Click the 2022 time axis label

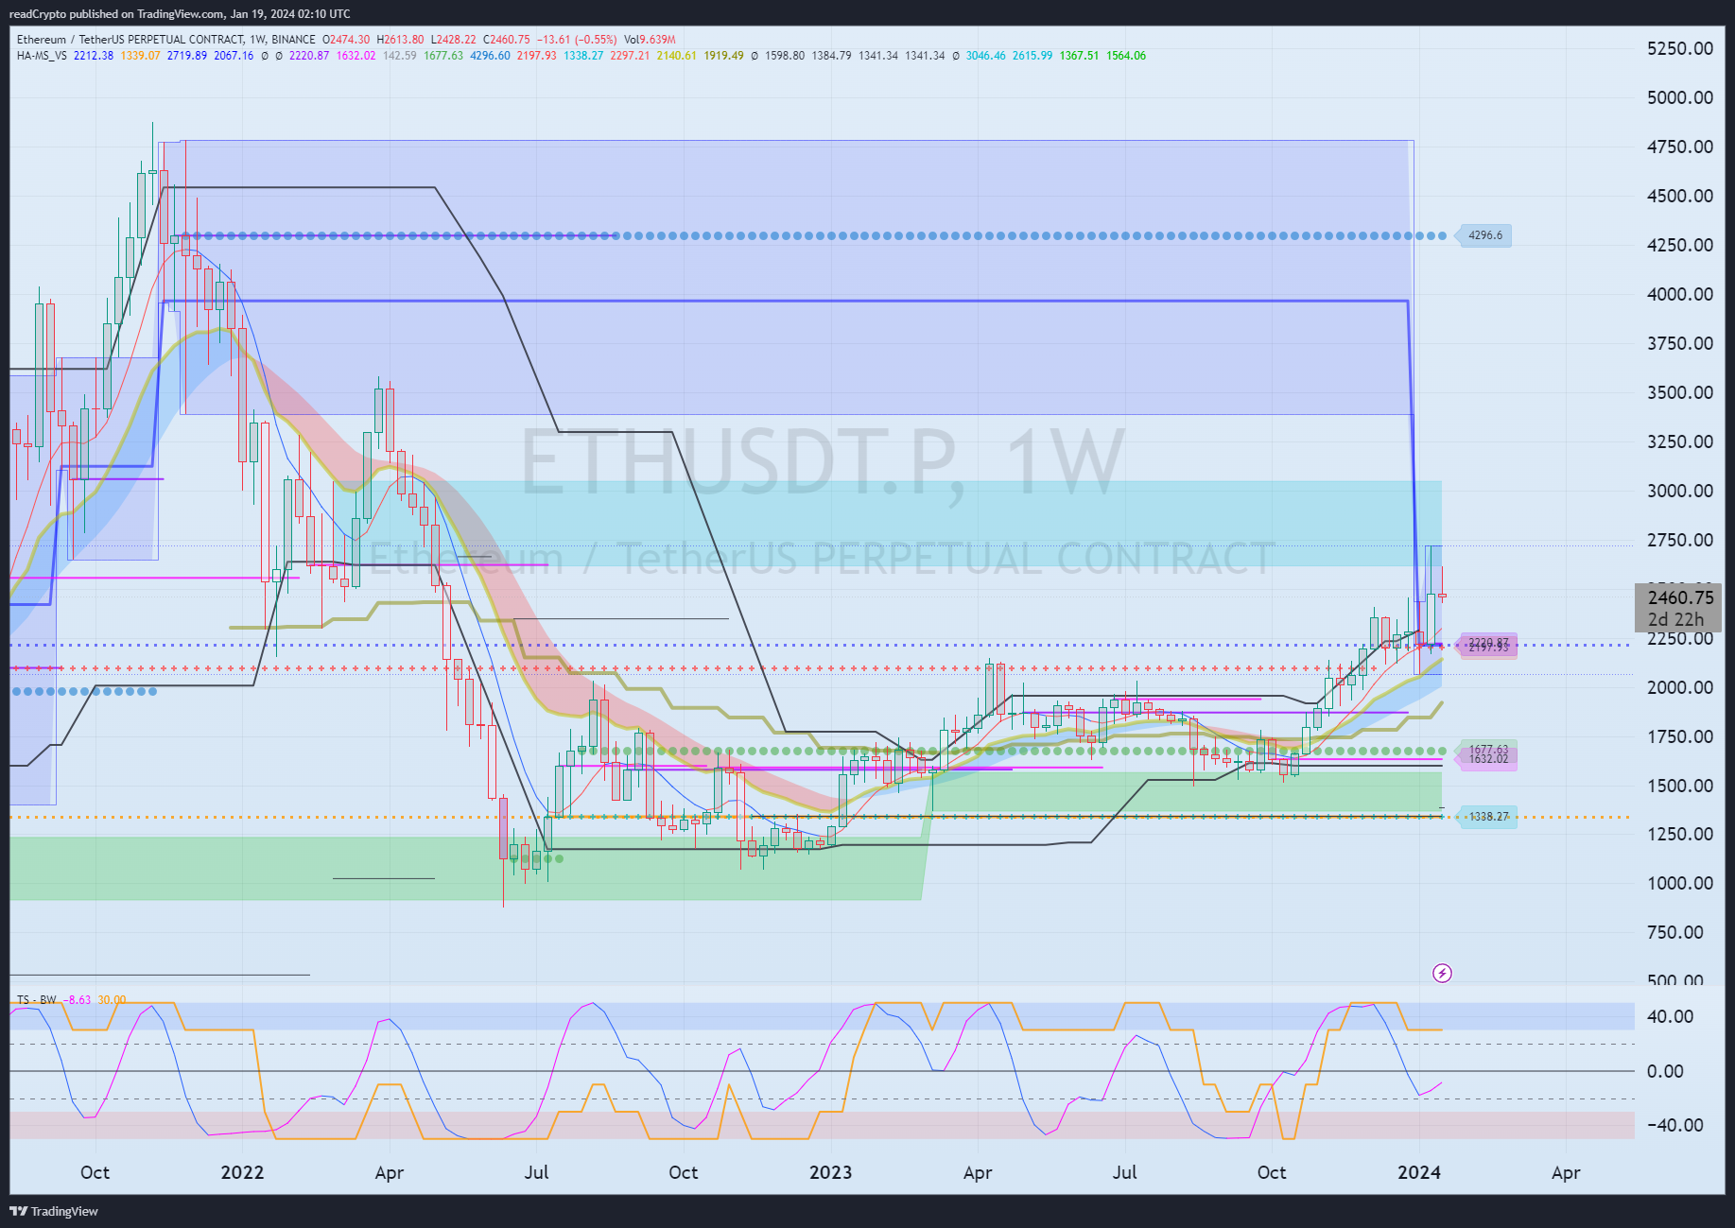(x=242, y=1172)
